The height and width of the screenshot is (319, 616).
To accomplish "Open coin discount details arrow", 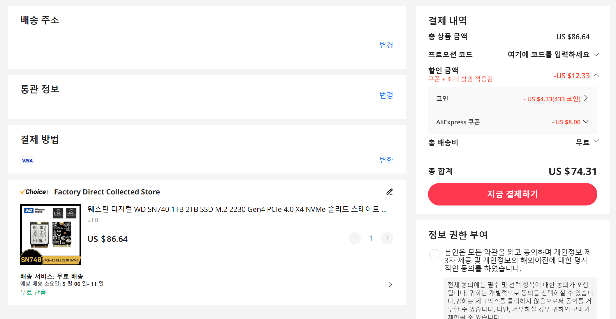I will 586,98.
